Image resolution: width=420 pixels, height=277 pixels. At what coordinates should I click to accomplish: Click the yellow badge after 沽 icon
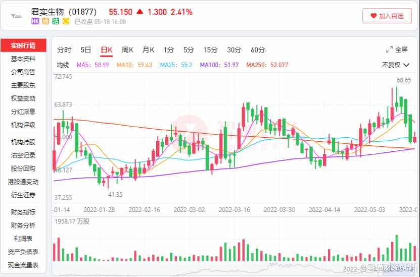point(66,22)
